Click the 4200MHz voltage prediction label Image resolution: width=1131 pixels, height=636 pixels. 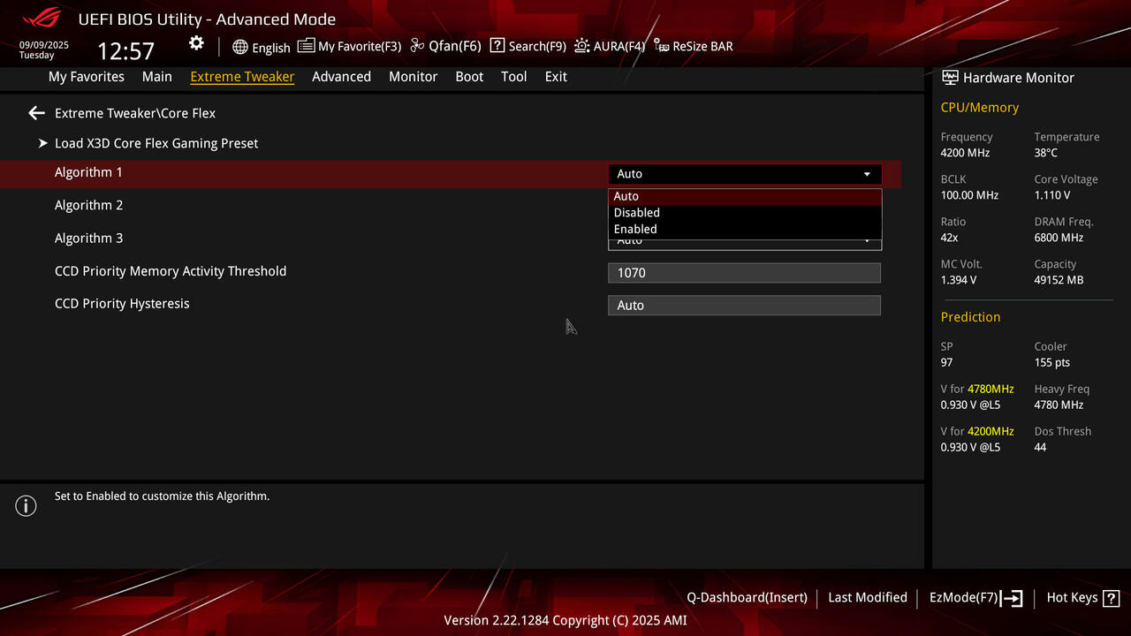coord(977,431)
